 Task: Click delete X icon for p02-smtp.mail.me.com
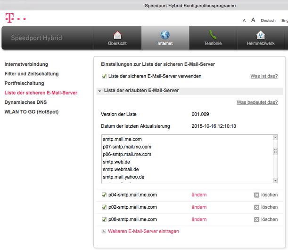click(x=256, y=207)
